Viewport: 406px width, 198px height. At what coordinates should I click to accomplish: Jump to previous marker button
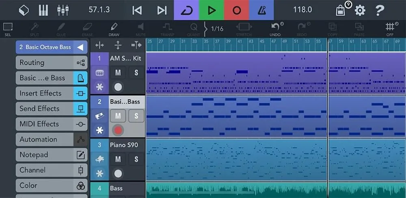pos(137,11)
